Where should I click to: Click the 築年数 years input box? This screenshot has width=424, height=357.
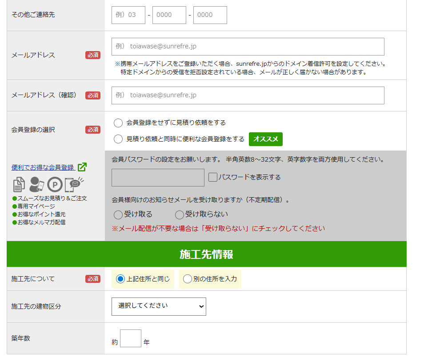point(131,338)
